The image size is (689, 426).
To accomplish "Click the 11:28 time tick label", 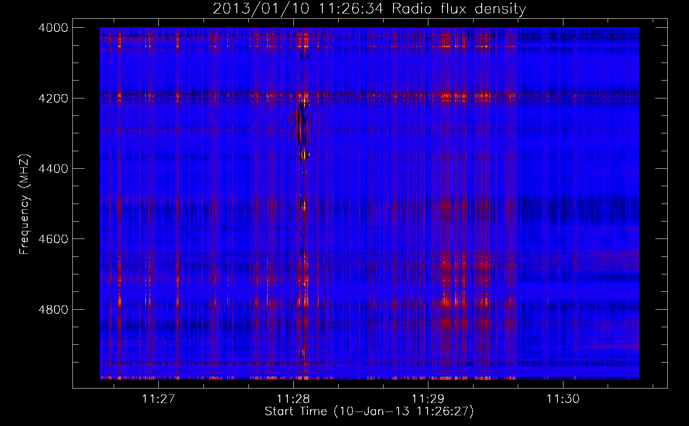I will (x=293, y=399).
